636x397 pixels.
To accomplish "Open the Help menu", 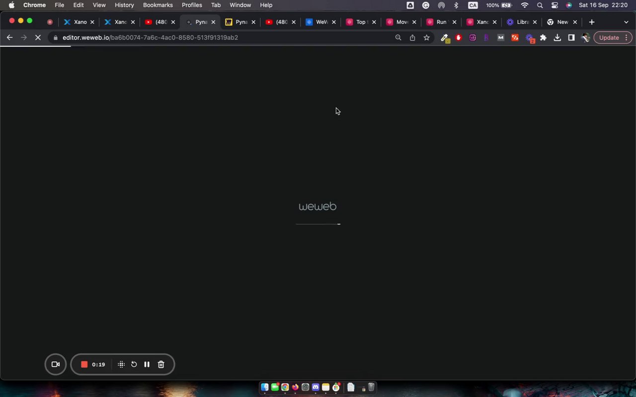I will click(266, 5).
